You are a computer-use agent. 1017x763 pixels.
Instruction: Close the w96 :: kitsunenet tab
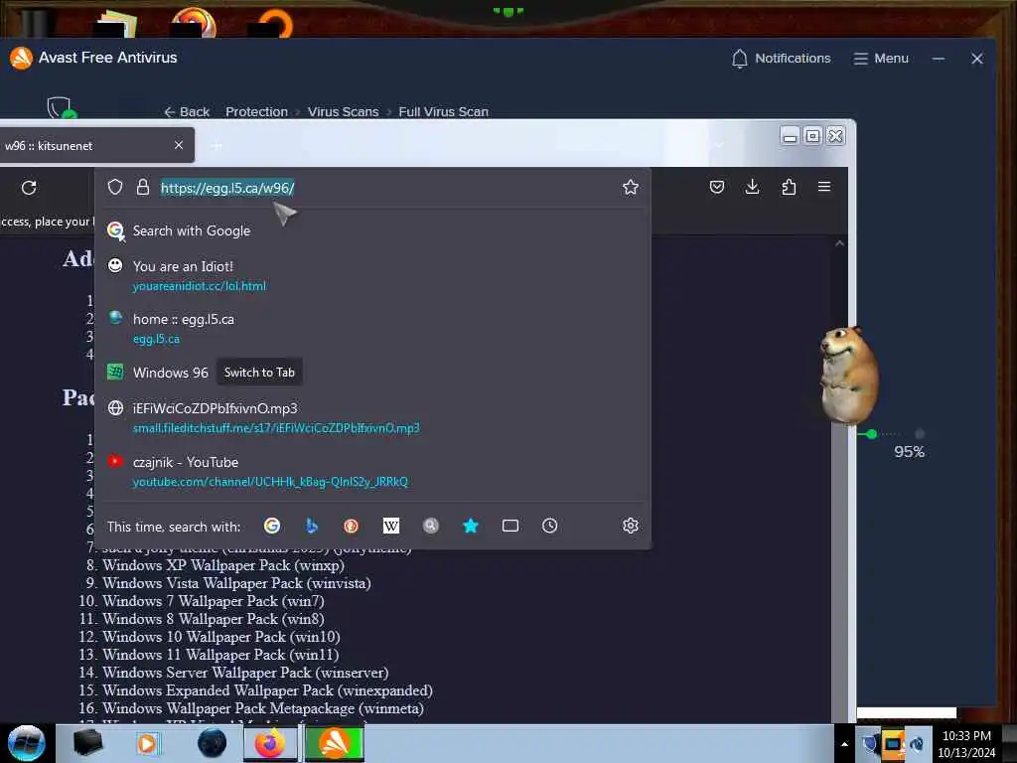coord(179,145)
